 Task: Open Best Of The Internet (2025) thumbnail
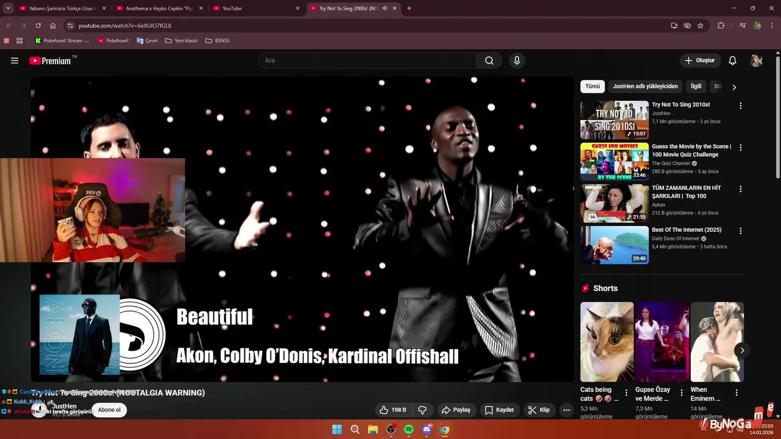click(614, 245)
